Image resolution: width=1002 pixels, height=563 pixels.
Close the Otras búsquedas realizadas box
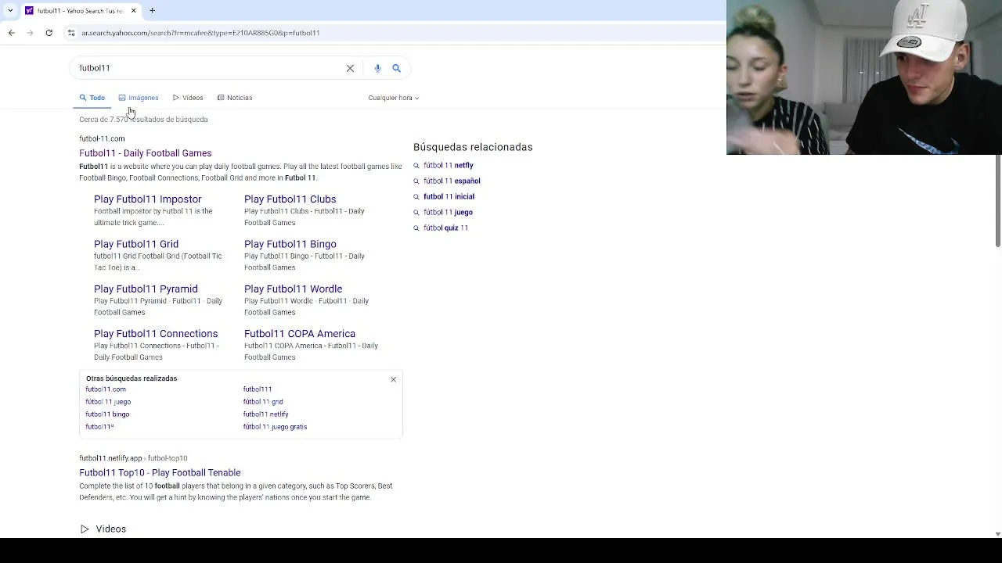click(394, 379)
